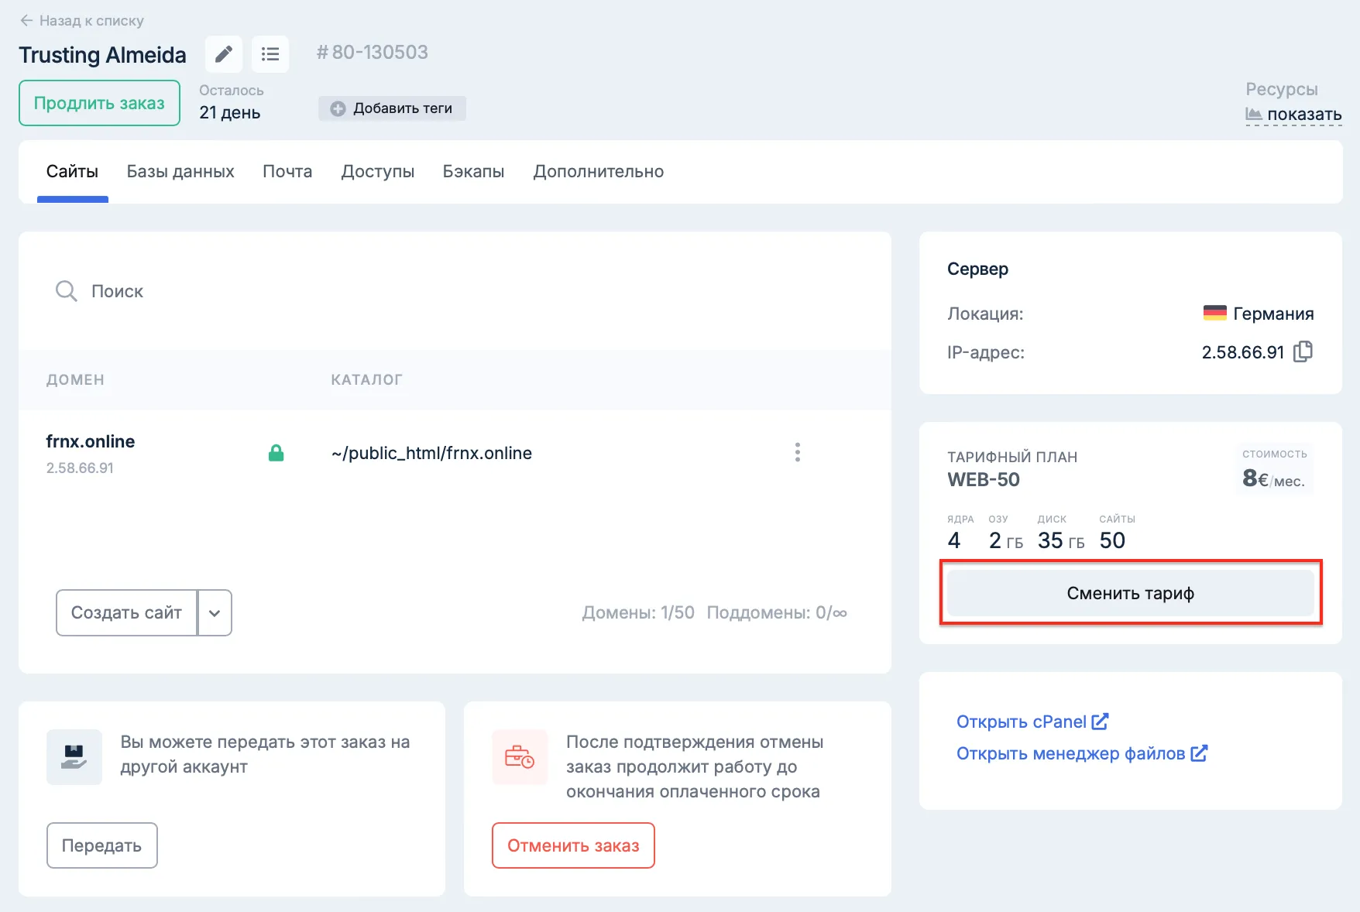1360x912 pixels.
Task: Switch to the Сайты tab
Action: (72, 172)
